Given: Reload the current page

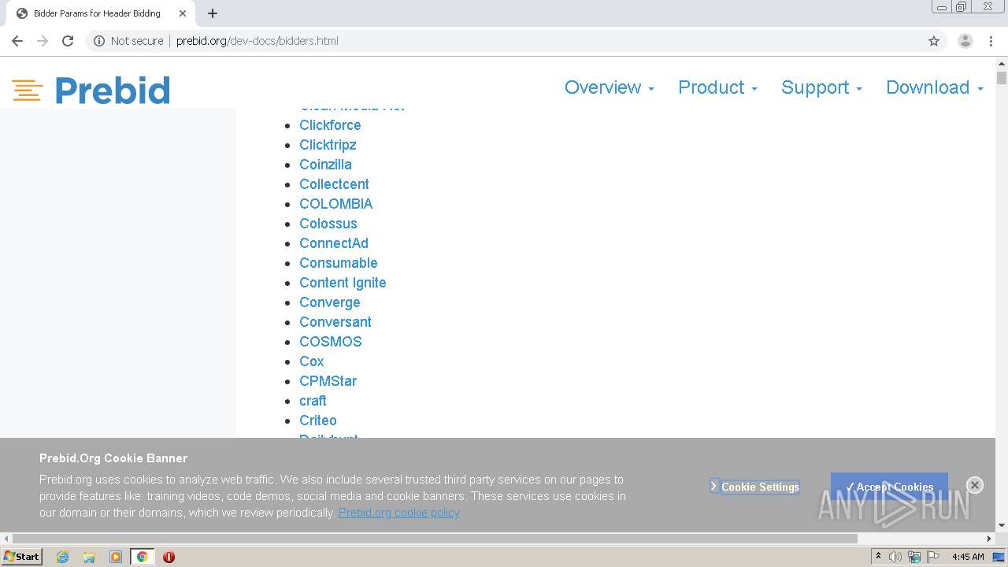Looking at the screenshot, I should pos(68,41).
